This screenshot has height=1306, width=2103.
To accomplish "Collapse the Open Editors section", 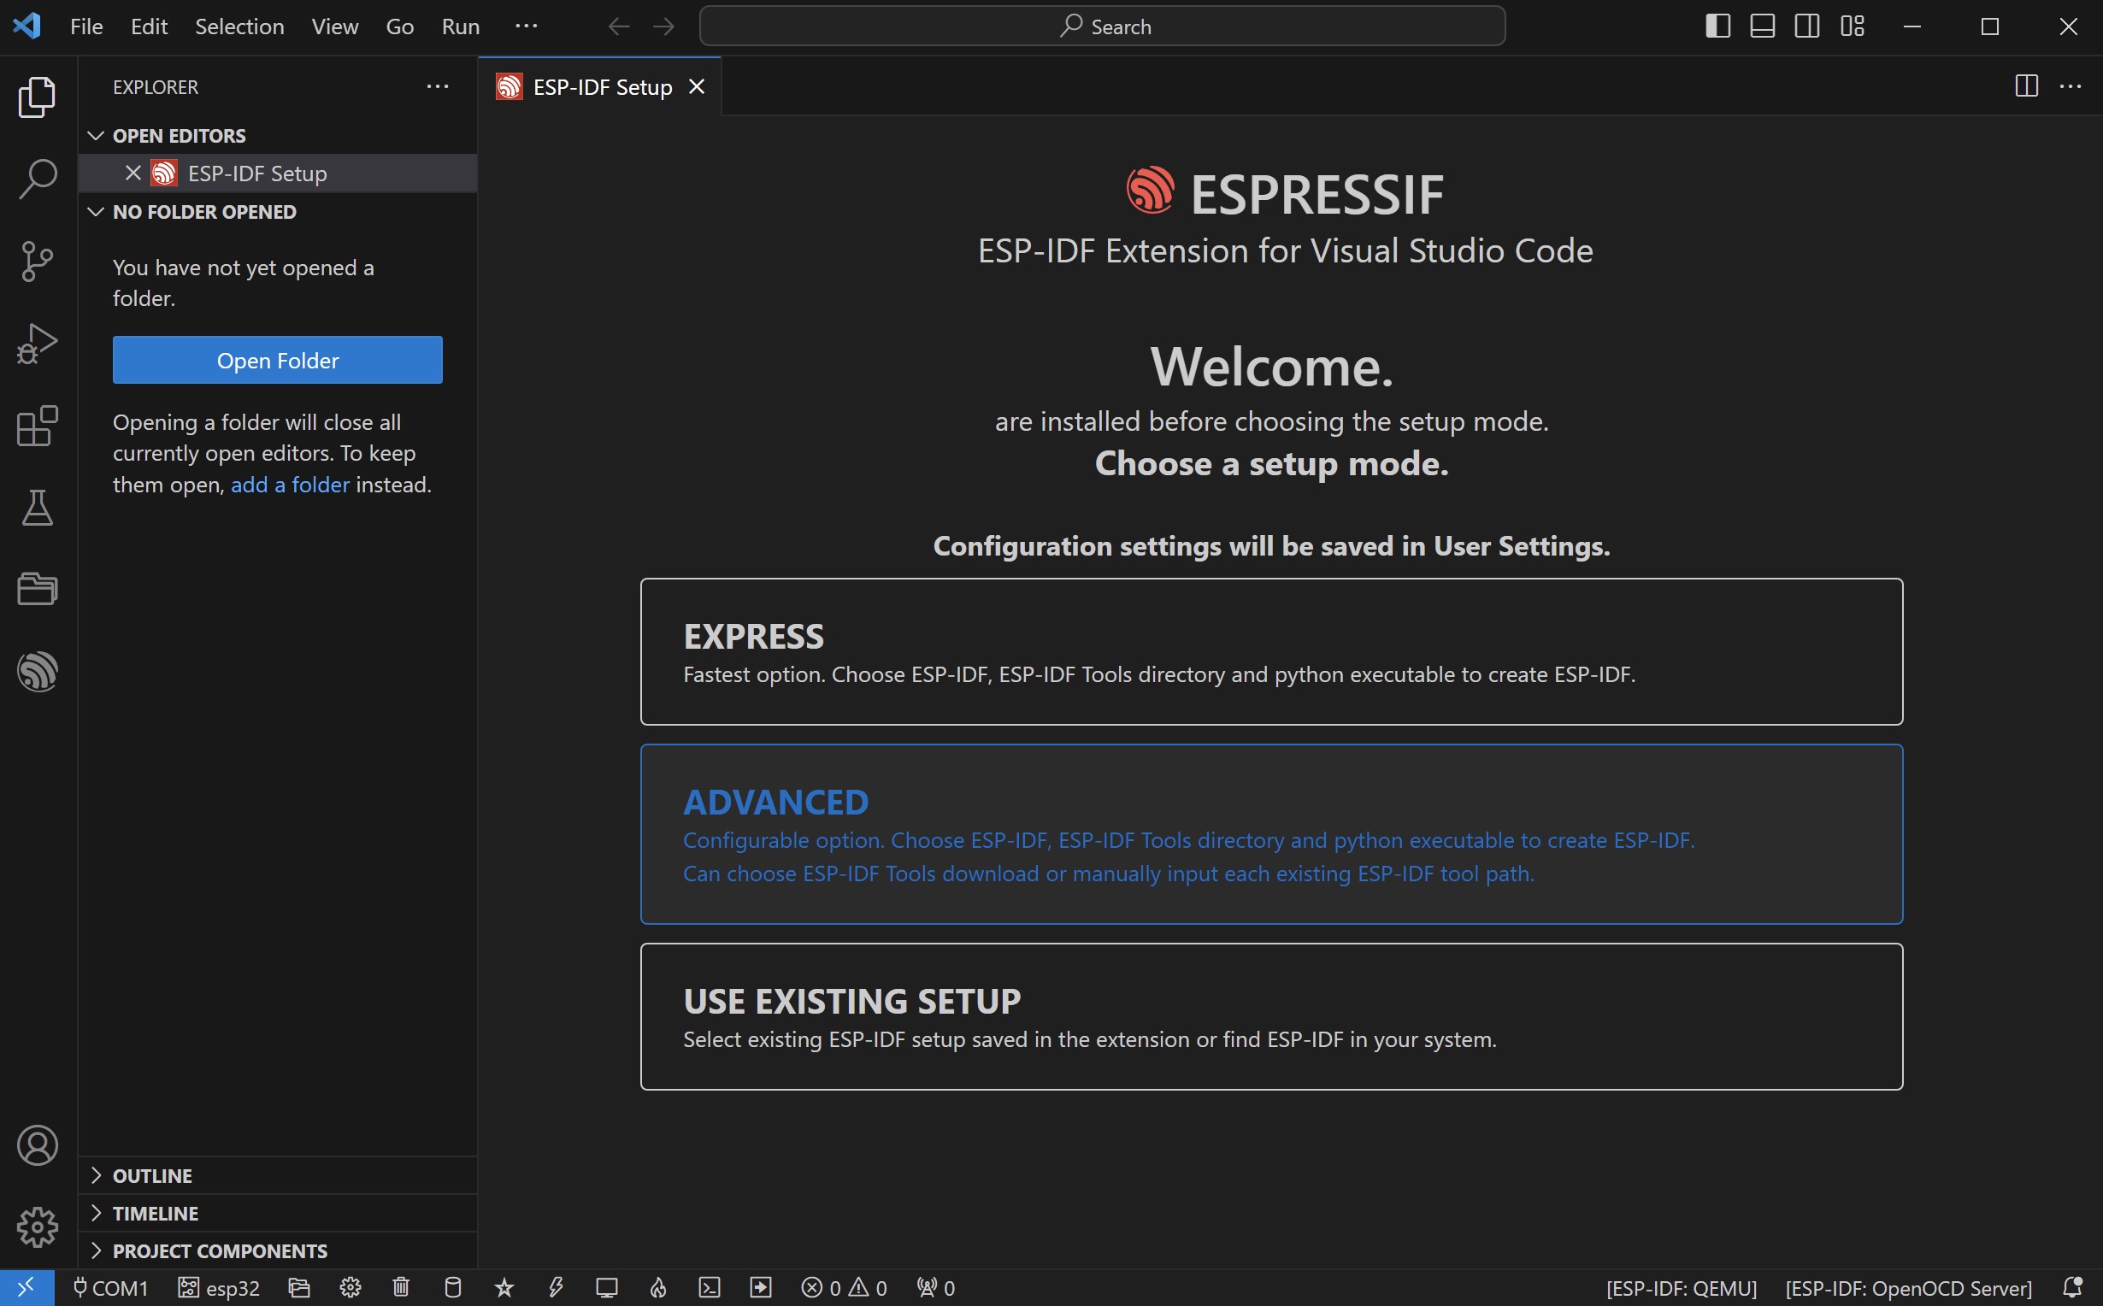I will tap(277, 136).
